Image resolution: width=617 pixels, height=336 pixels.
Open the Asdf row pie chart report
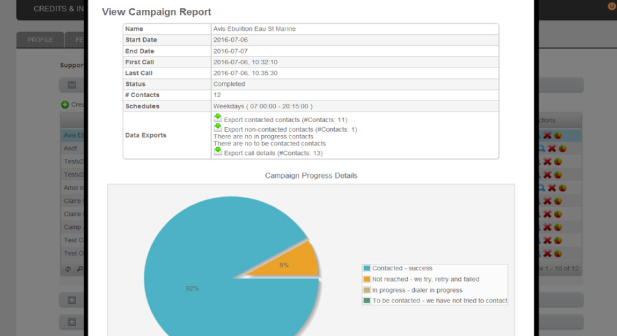(563, 148)
